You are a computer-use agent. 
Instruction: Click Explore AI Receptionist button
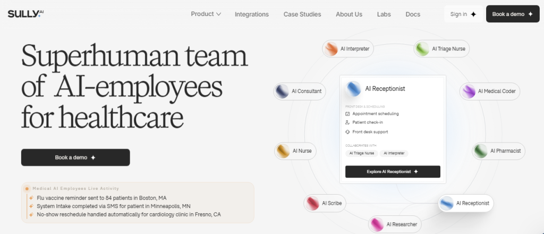pyautogui.click(x=393, y=172)
